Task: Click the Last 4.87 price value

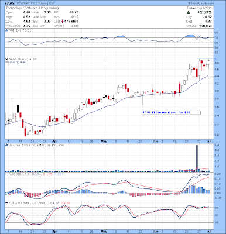Action: tap(208, 22)
